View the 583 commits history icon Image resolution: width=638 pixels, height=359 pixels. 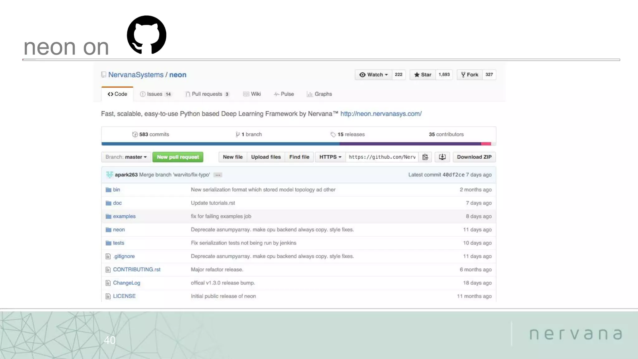click(x=135, y=135)
